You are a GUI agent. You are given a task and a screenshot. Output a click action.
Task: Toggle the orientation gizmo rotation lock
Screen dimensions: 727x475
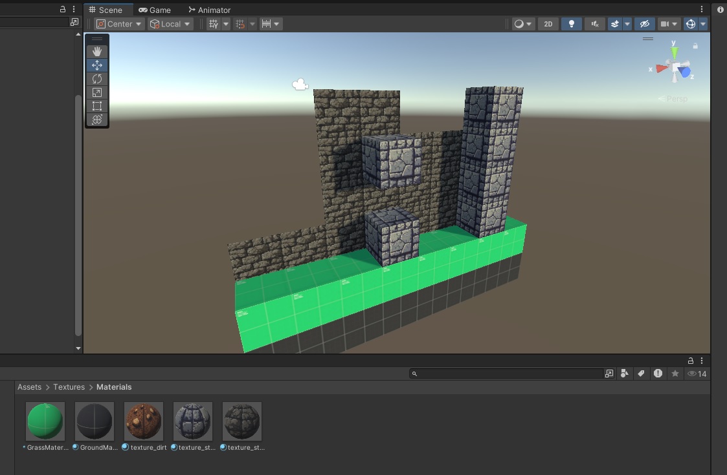coord(695,46)
